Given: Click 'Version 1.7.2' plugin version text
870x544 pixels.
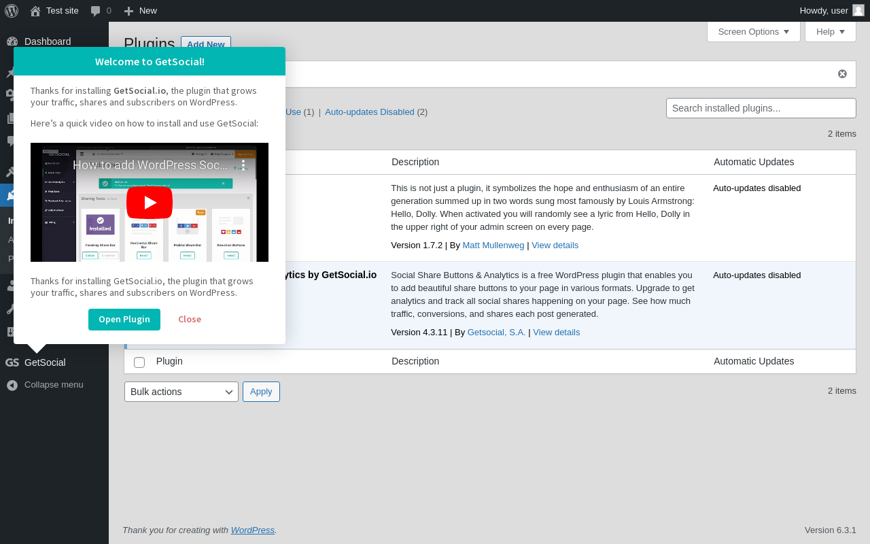Looking at the screenshot, I should [417, 245].
